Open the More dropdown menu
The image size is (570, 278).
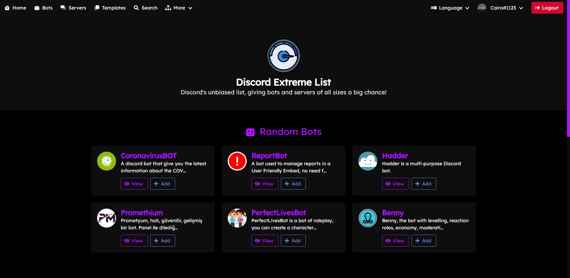coord(179,8)
